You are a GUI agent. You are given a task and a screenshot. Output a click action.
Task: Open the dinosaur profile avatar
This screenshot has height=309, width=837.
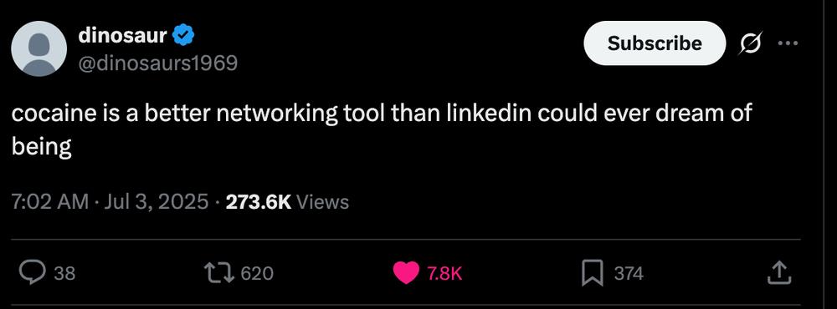click(x=39, y=49)
